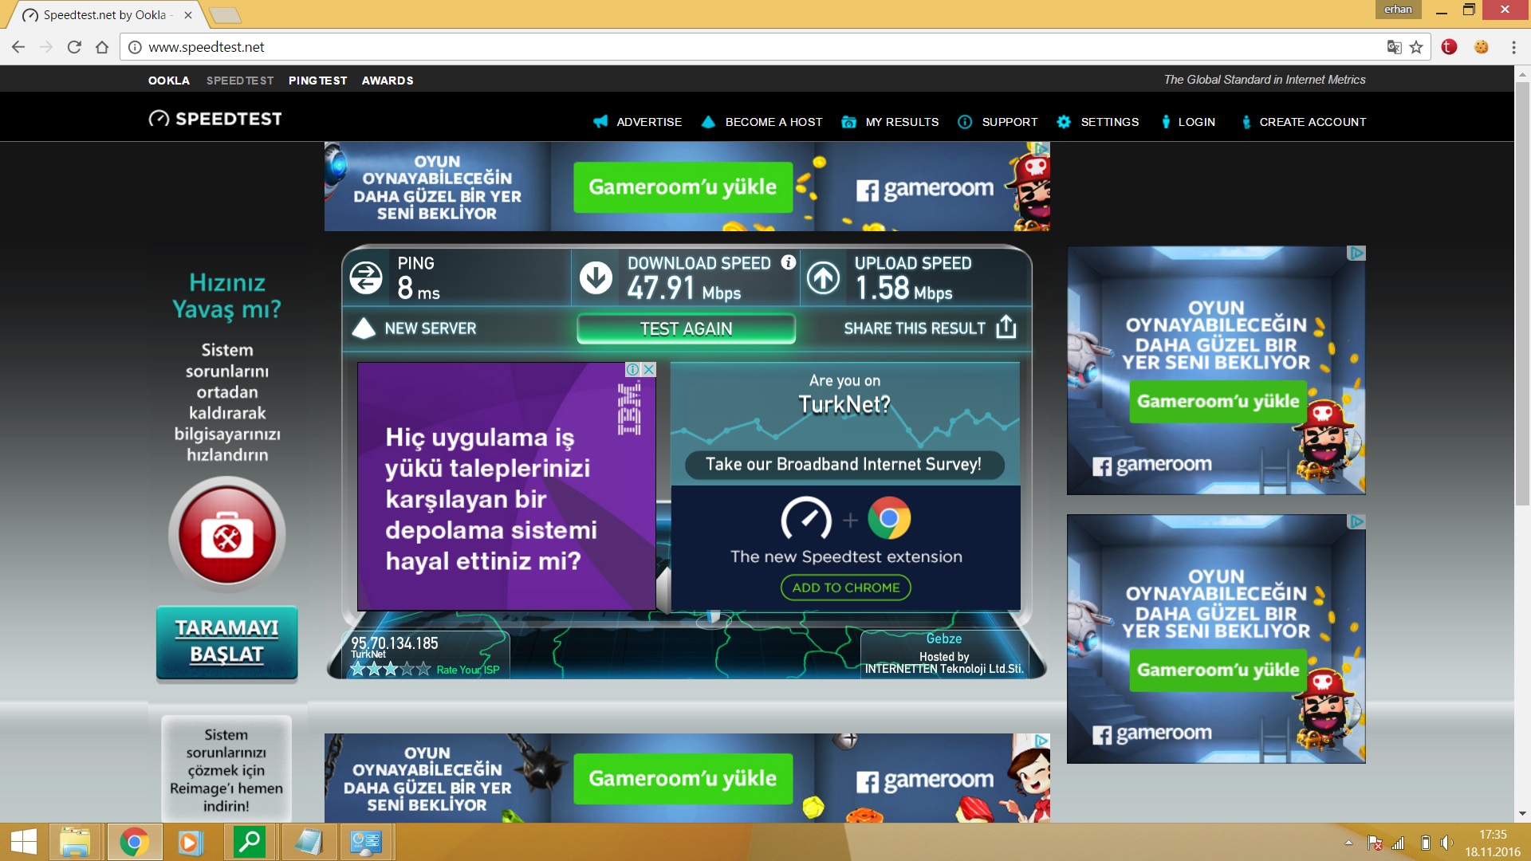Click the download speed info icon
This screenshot has width=1531, height=861.
(x=789, y=262)
